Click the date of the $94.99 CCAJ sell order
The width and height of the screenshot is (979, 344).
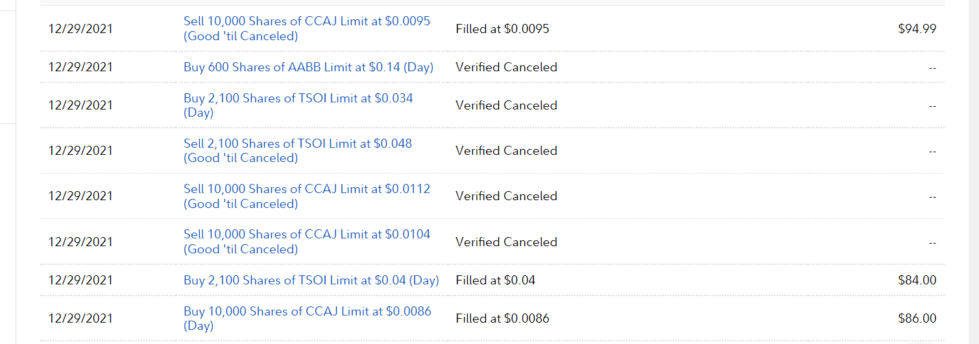tap(80, 29)
